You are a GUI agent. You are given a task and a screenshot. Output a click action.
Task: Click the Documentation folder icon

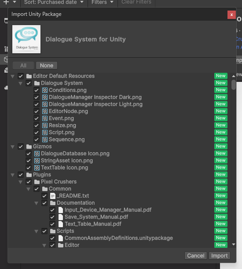point(53,203)
